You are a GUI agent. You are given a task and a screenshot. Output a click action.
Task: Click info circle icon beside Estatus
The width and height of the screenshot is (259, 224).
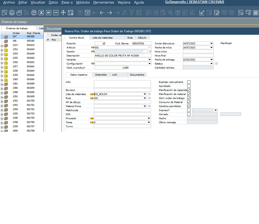(216, 63)
